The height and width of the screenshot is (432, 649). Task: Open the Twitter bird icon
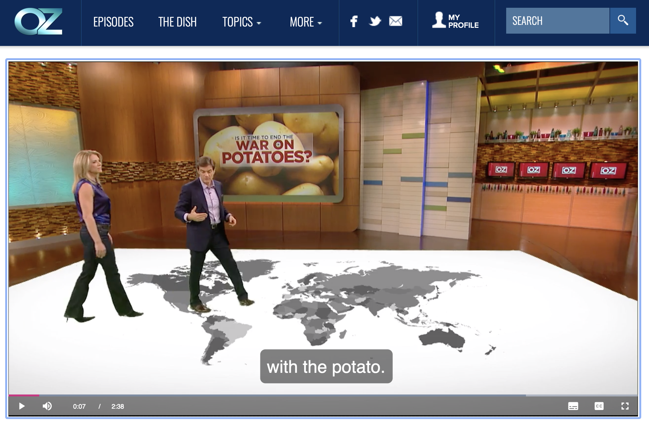(375, 21)
